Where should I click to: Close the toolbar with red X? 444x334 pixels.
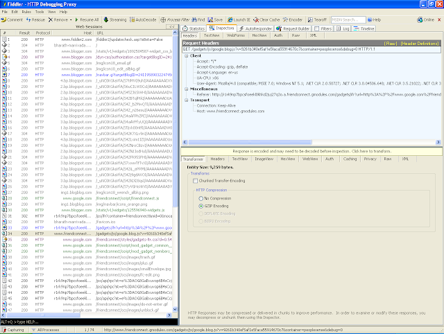coord(439,20)
